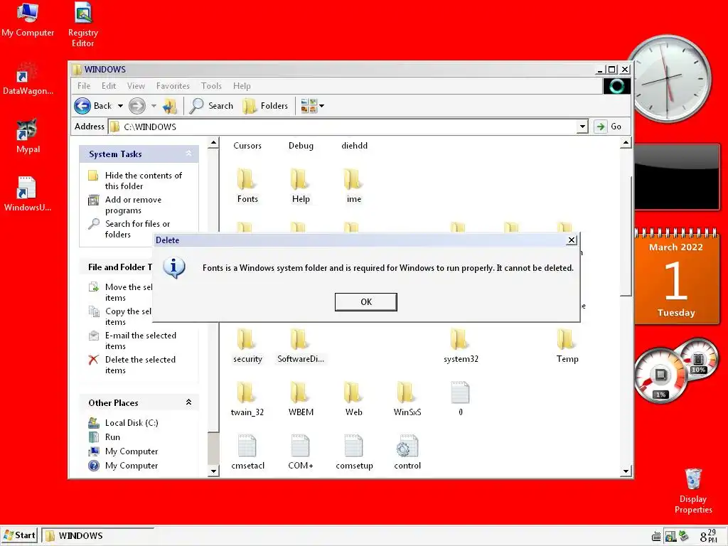
Task: Select the comsetup file
Action: tap(354, 453)
